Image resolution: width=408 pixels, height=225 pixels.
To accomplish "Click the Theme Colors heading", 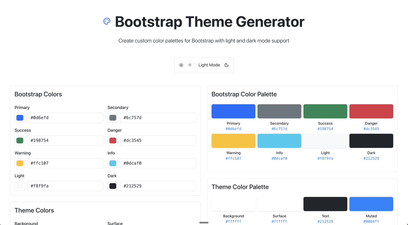I will [34, 210].
